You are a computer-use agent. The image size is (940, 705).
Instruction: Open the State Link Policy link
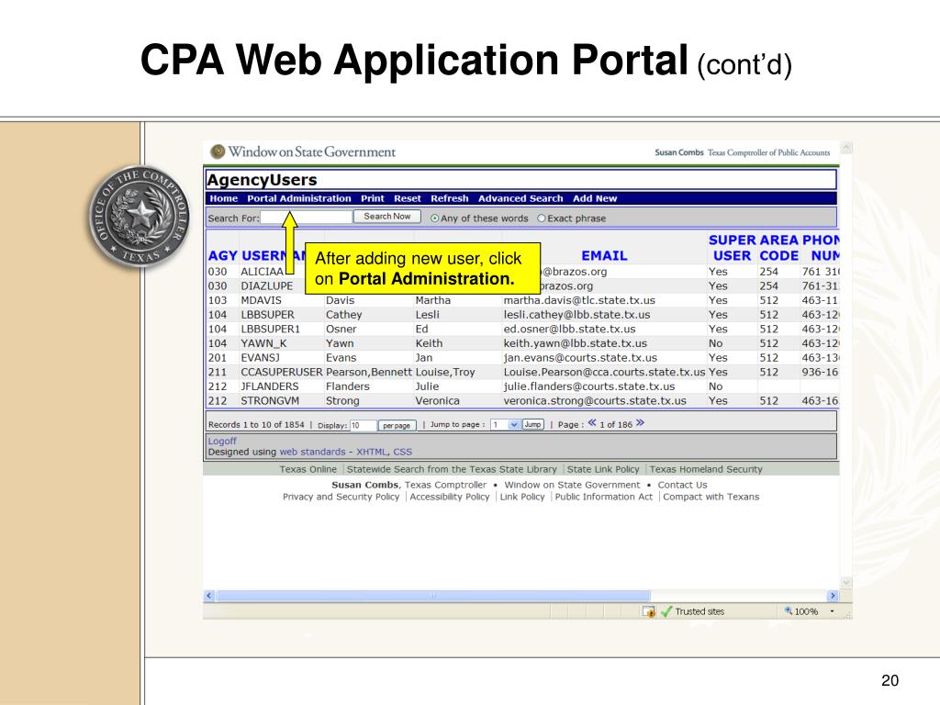pyautogui.click(x=603, y=469)
